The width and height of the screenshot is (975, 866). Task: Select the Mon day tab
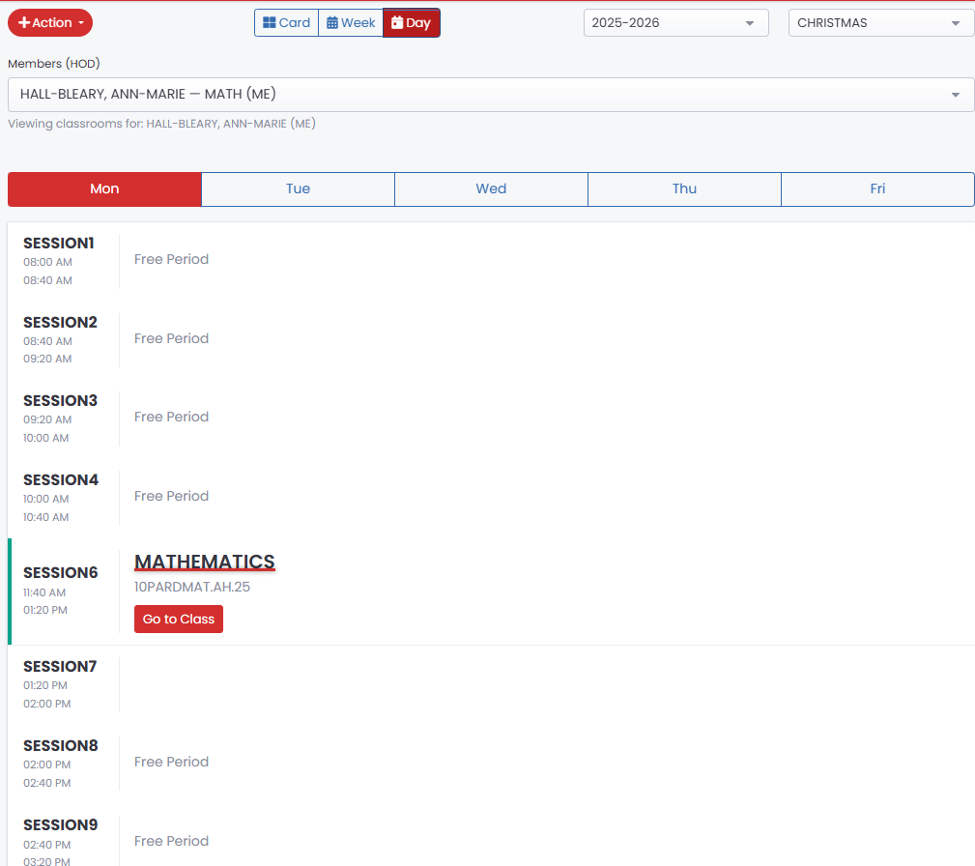pyautogui.click(x=104, y=189)
